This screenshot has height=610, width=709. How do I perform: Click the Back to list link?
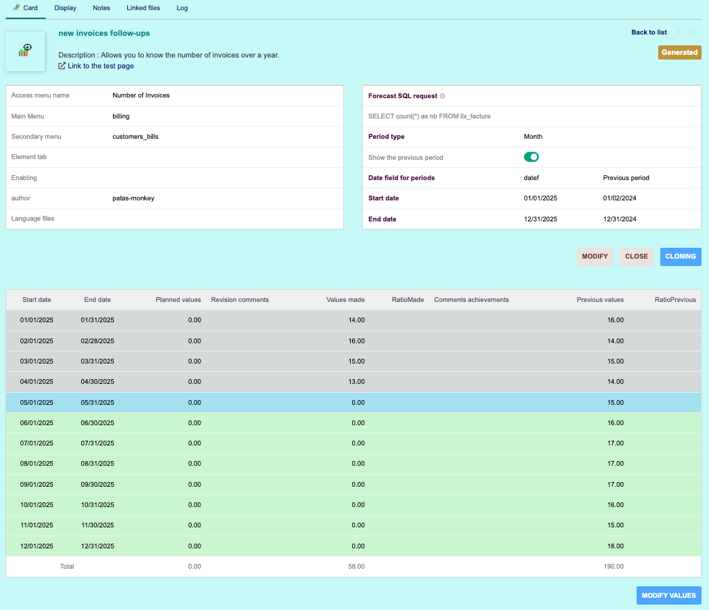pos(649,32)
